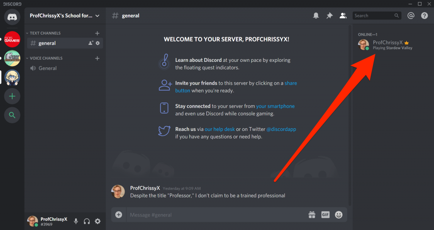Viewport: 434px width, 230px height.
Task: Select the #general text channel
Action: click(x=47, y=43)
